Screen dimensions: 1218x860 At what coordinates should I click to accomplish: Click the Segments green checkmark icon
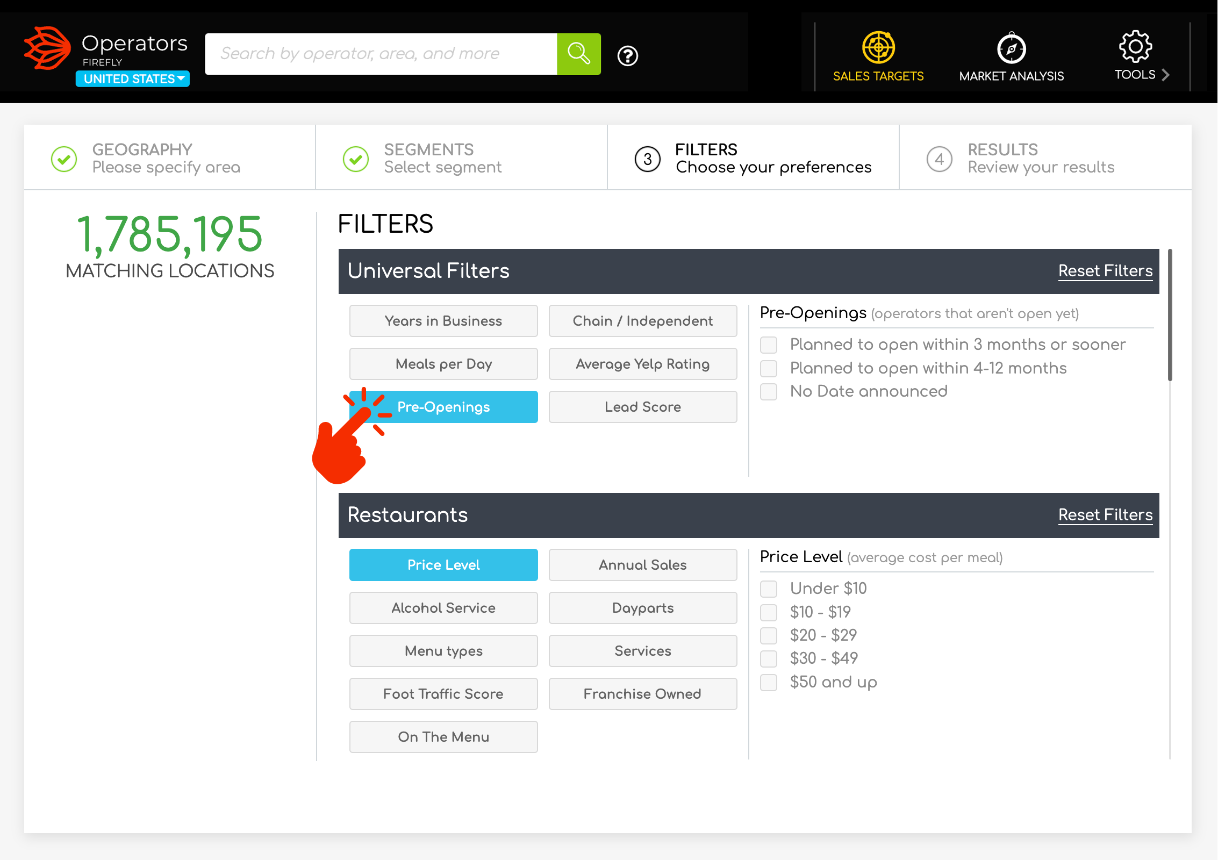pos(356,159)
